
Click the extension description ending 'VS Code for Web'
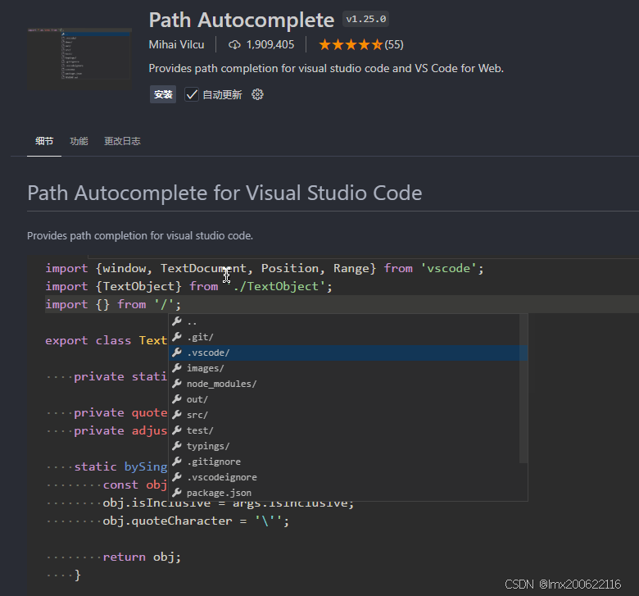click(326, 68)
